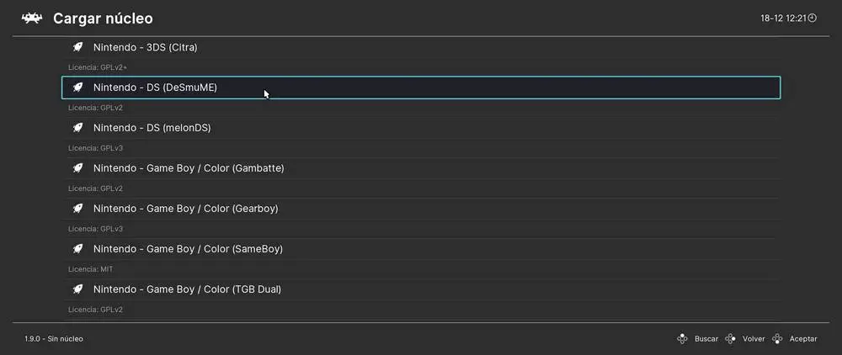
Task: Click rocket icon beside Nintendo 3DS Citra
Action: pos(77,47)
